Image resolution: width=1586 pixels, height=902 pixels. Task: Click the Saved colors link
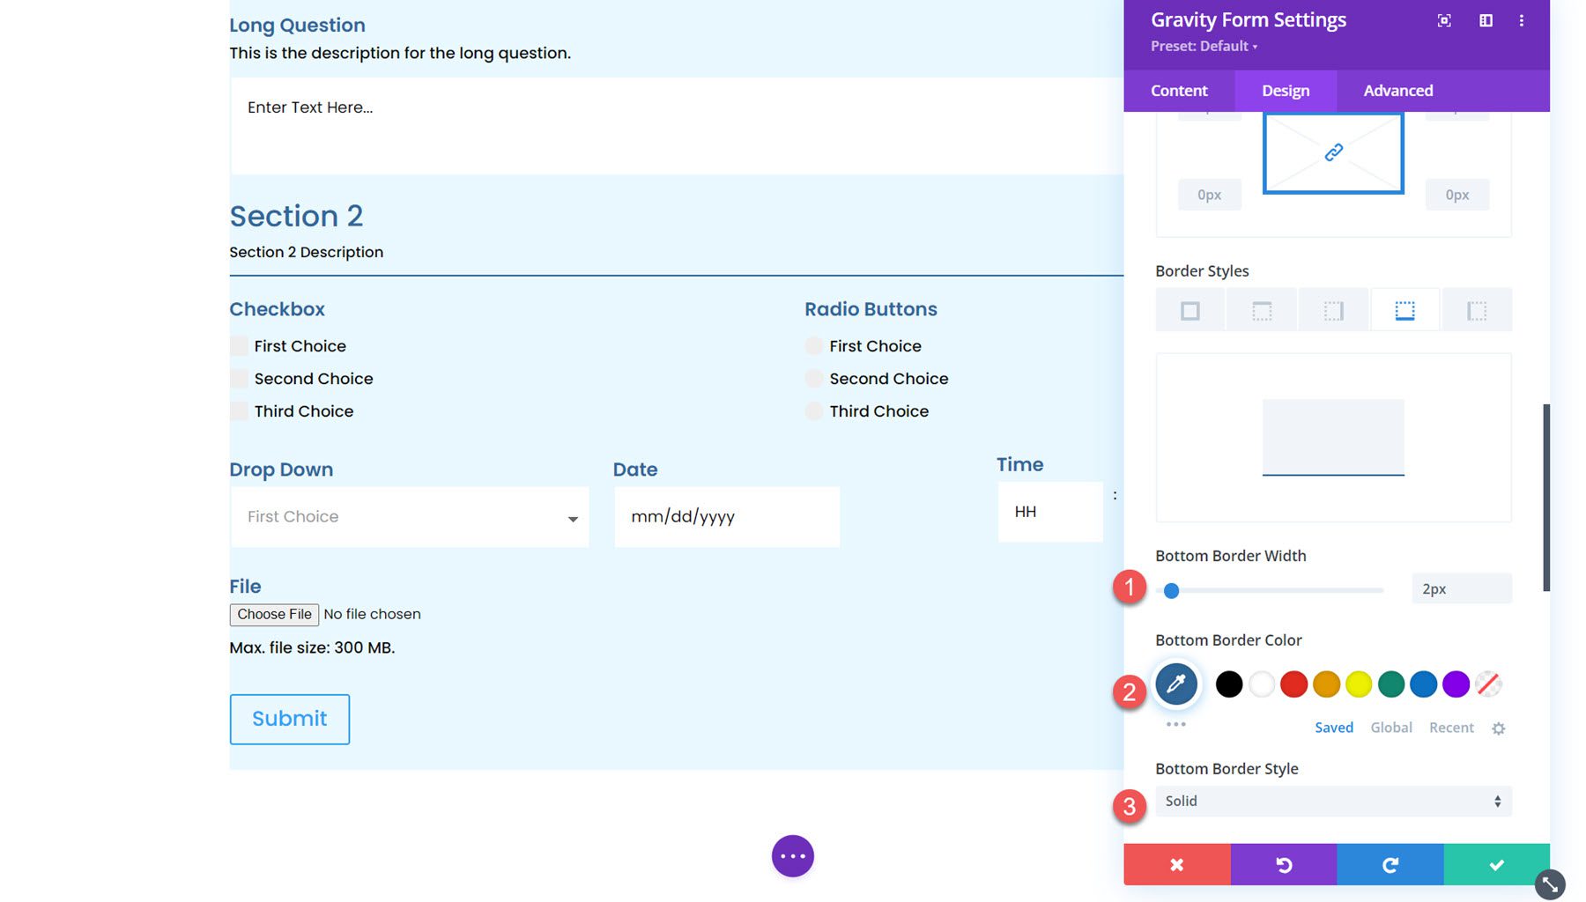point(1333,728)
